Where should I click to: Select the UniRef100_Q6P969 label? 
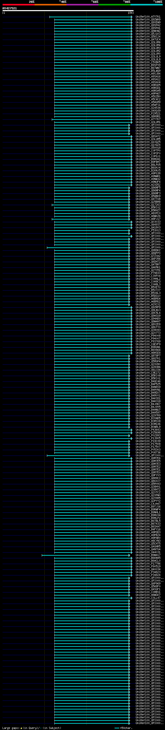[148, 584]
